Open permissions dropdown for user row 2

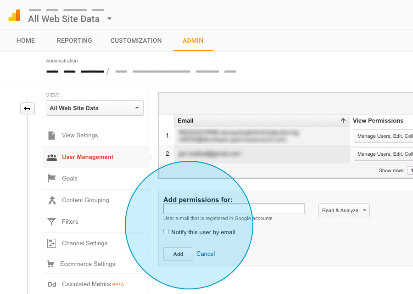(x=383, y=154)
